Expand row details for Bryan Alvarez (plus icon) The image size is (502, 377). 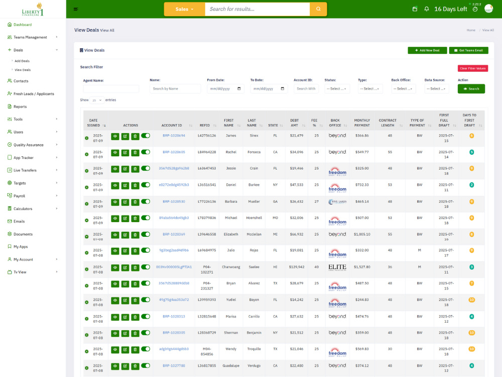86,286
